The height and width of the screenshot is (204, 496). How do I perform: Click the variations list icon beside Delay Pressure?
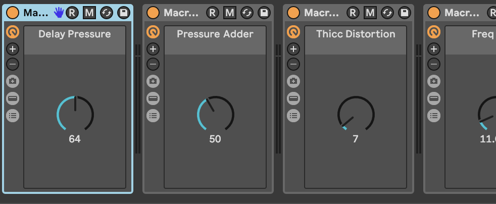13,116
